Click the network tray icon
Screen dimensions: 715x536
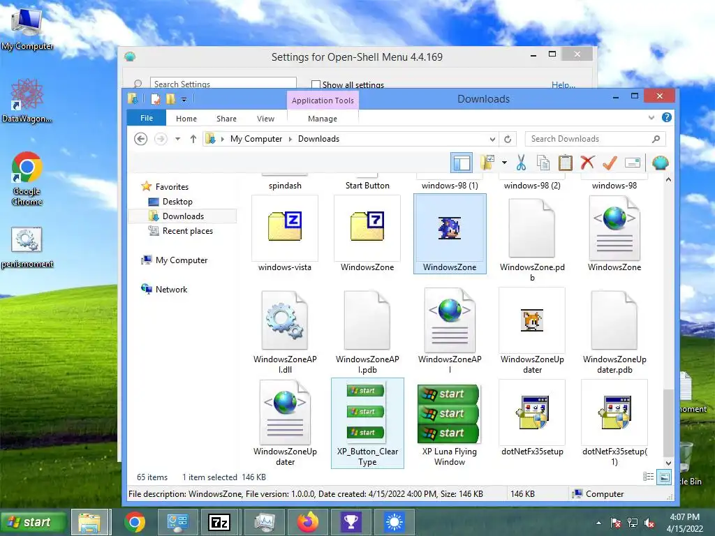coord(633,522)
